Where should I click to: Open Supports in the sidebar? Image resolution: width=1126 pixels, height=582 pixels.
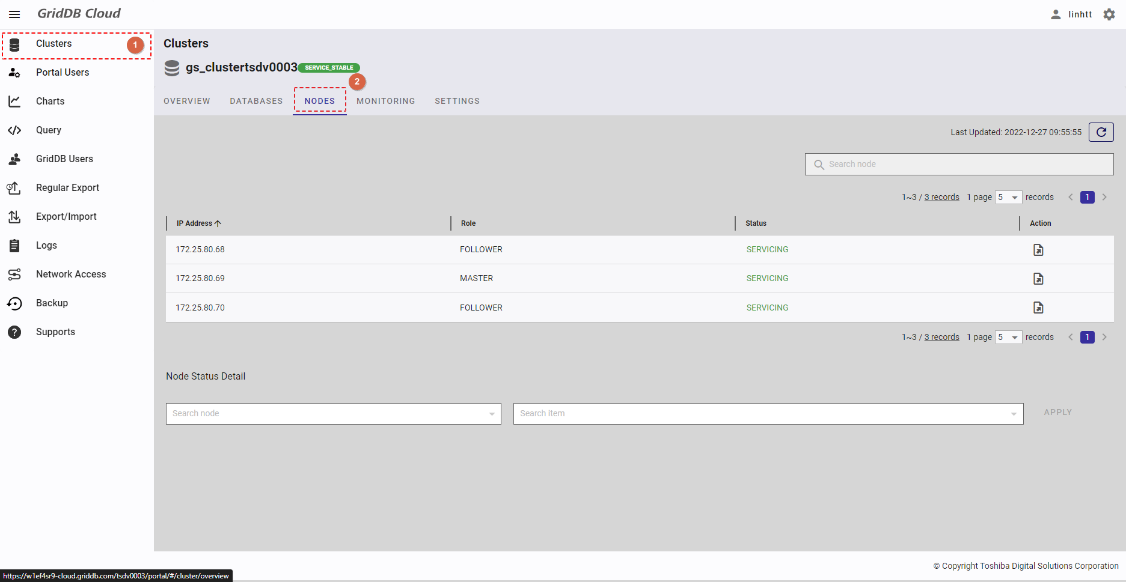[x=77, y=332]
